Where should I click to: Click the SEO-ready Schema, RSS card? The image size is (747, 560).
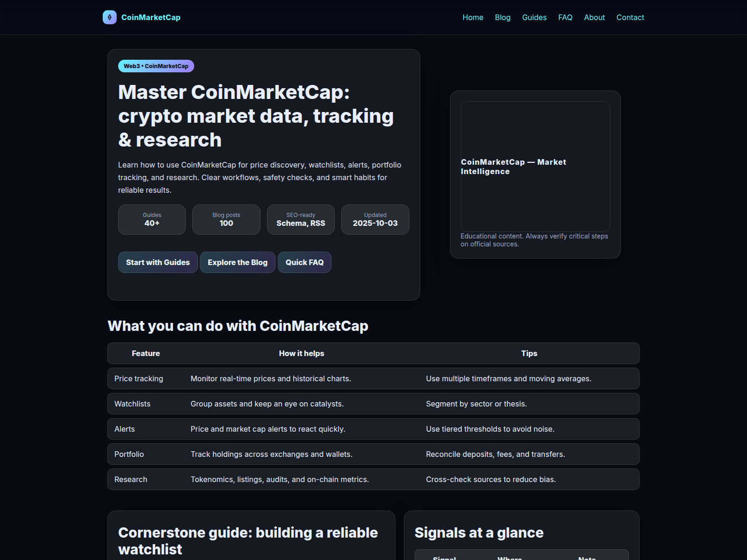[301, 219]
